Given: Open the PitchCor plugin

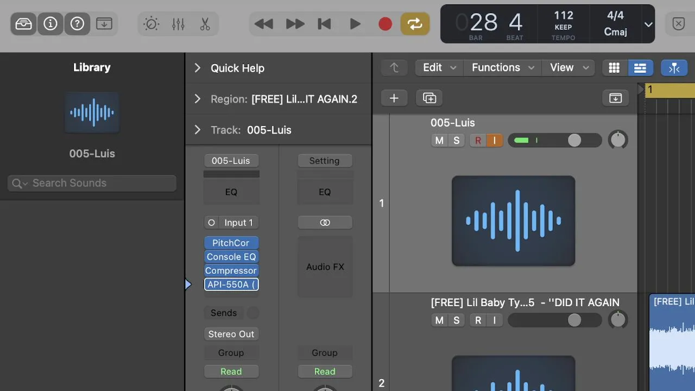Looking at the screenshot, I should tap(231, 243).
